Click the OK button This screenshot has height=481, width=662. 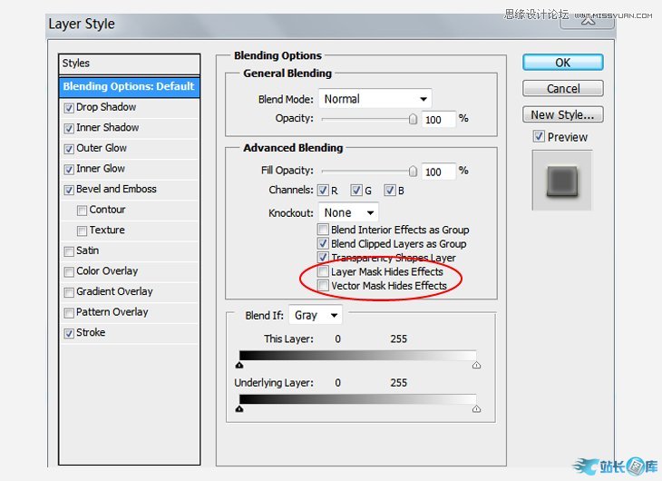tap(562, 63)
